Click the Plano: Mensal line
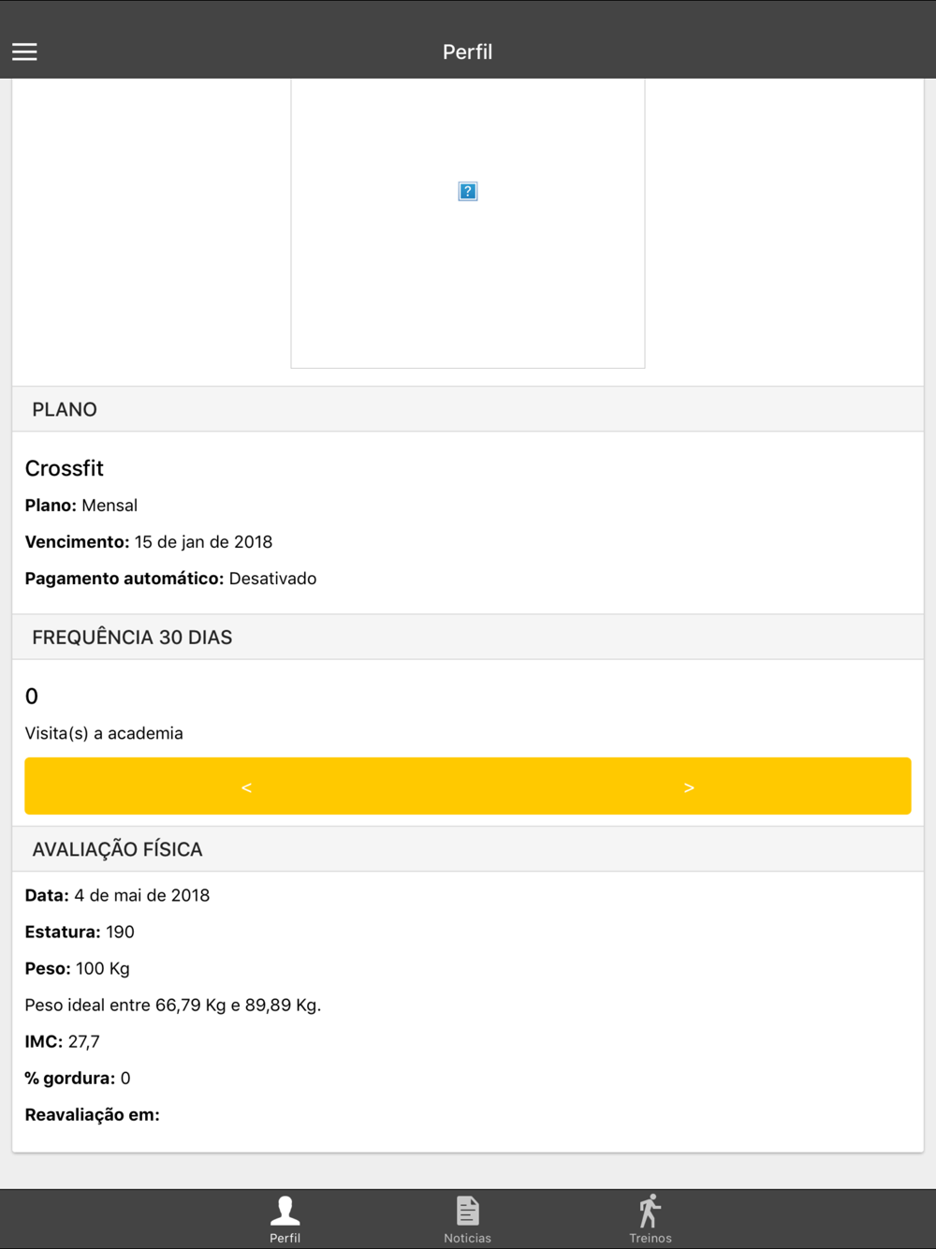936x1249 pixels. 81,506
